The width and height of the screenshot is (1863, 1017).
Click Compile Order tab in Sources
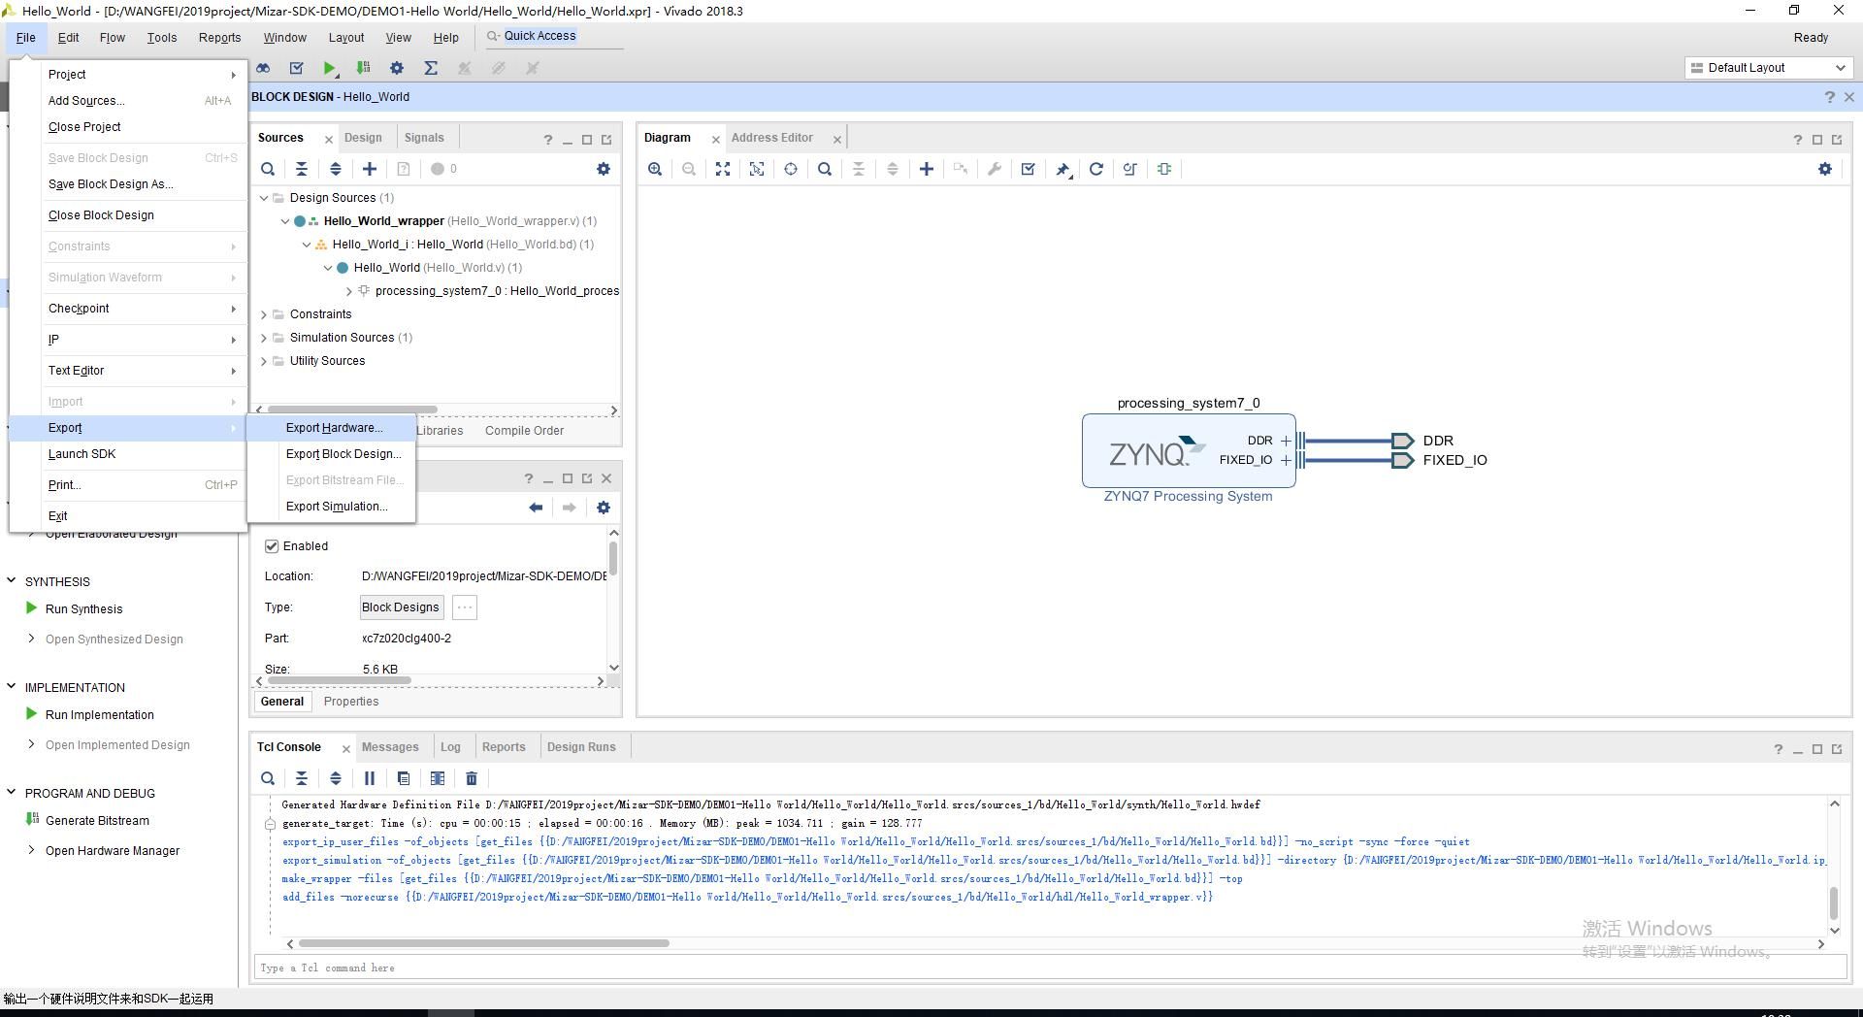point(524,431)
